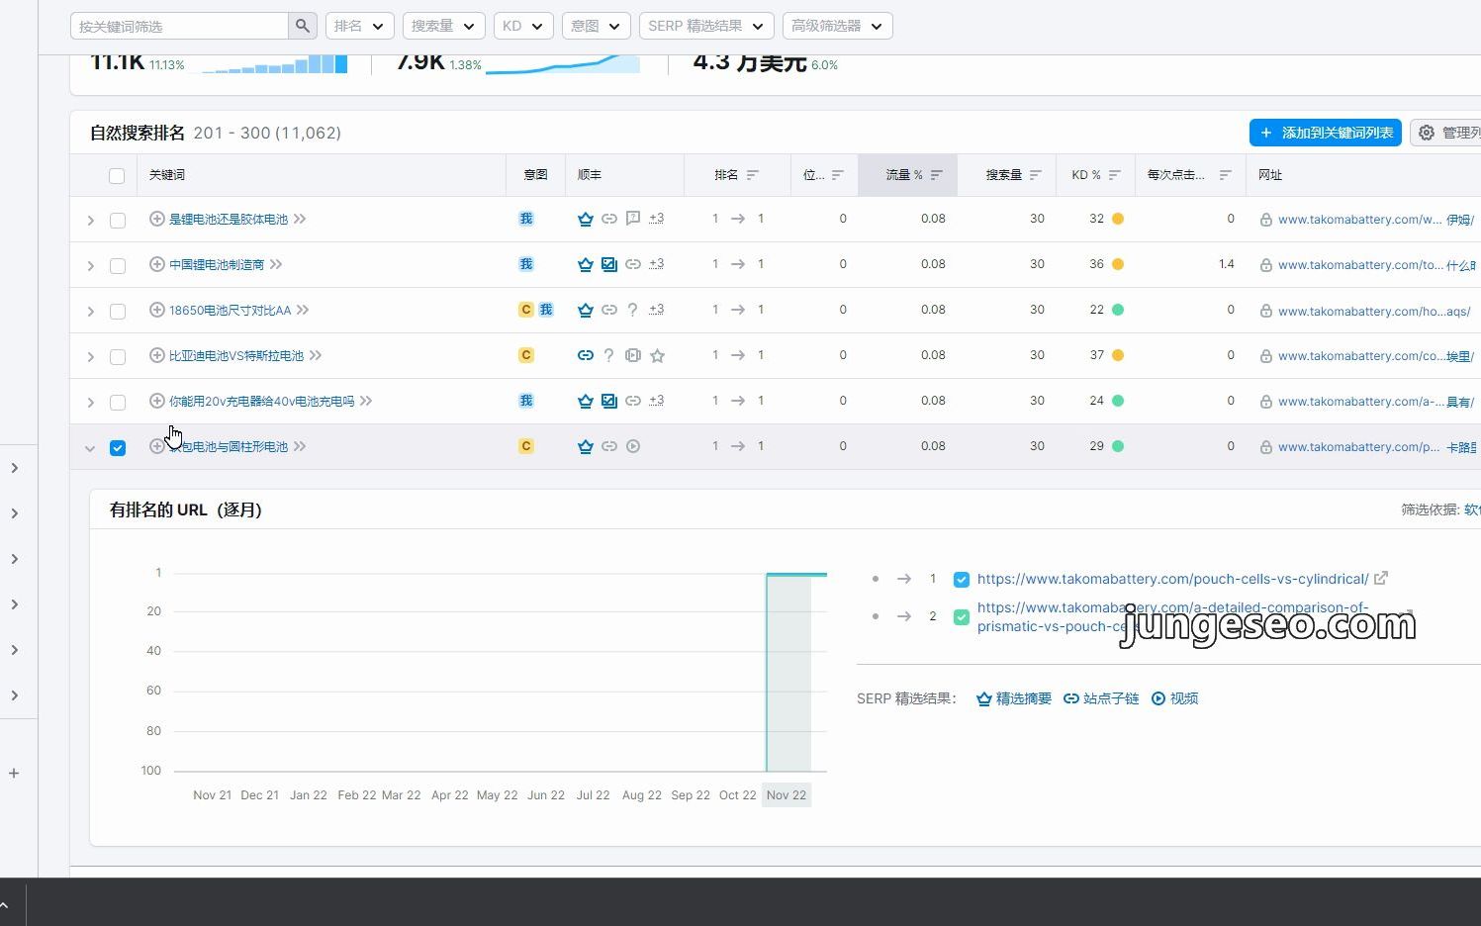
Task: Click the 添加到关键词列表 button
Action: pos(1325,132)
